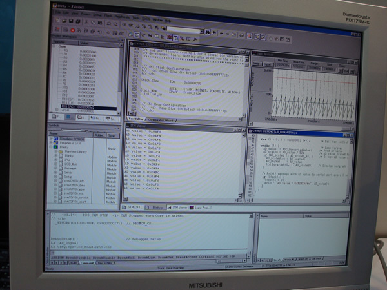Click the binoculars Find icon
387x290 pixels.
[207, 32]
